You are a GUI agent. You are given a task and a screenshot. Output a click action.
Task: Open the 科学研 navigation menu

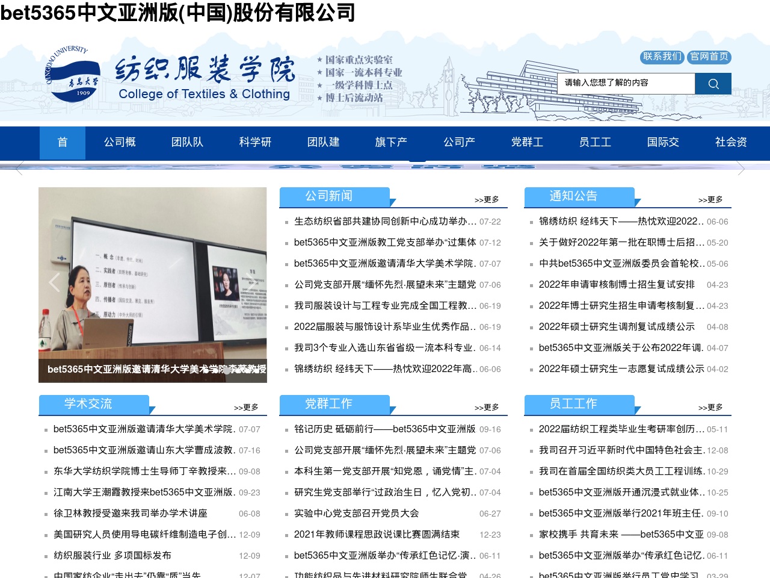(x=255, y=143)
